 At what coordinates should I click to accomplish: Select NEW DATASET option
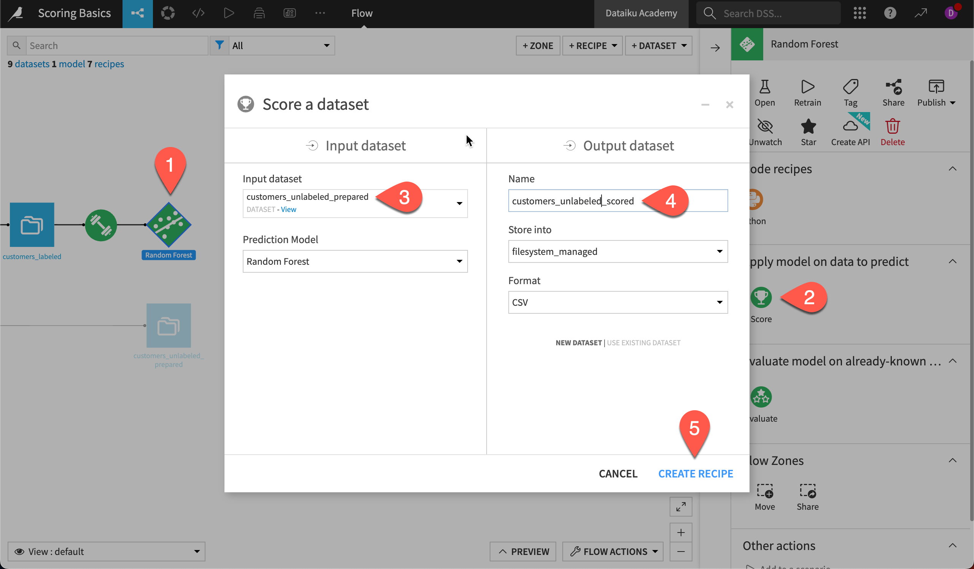(x=579, y=343)
